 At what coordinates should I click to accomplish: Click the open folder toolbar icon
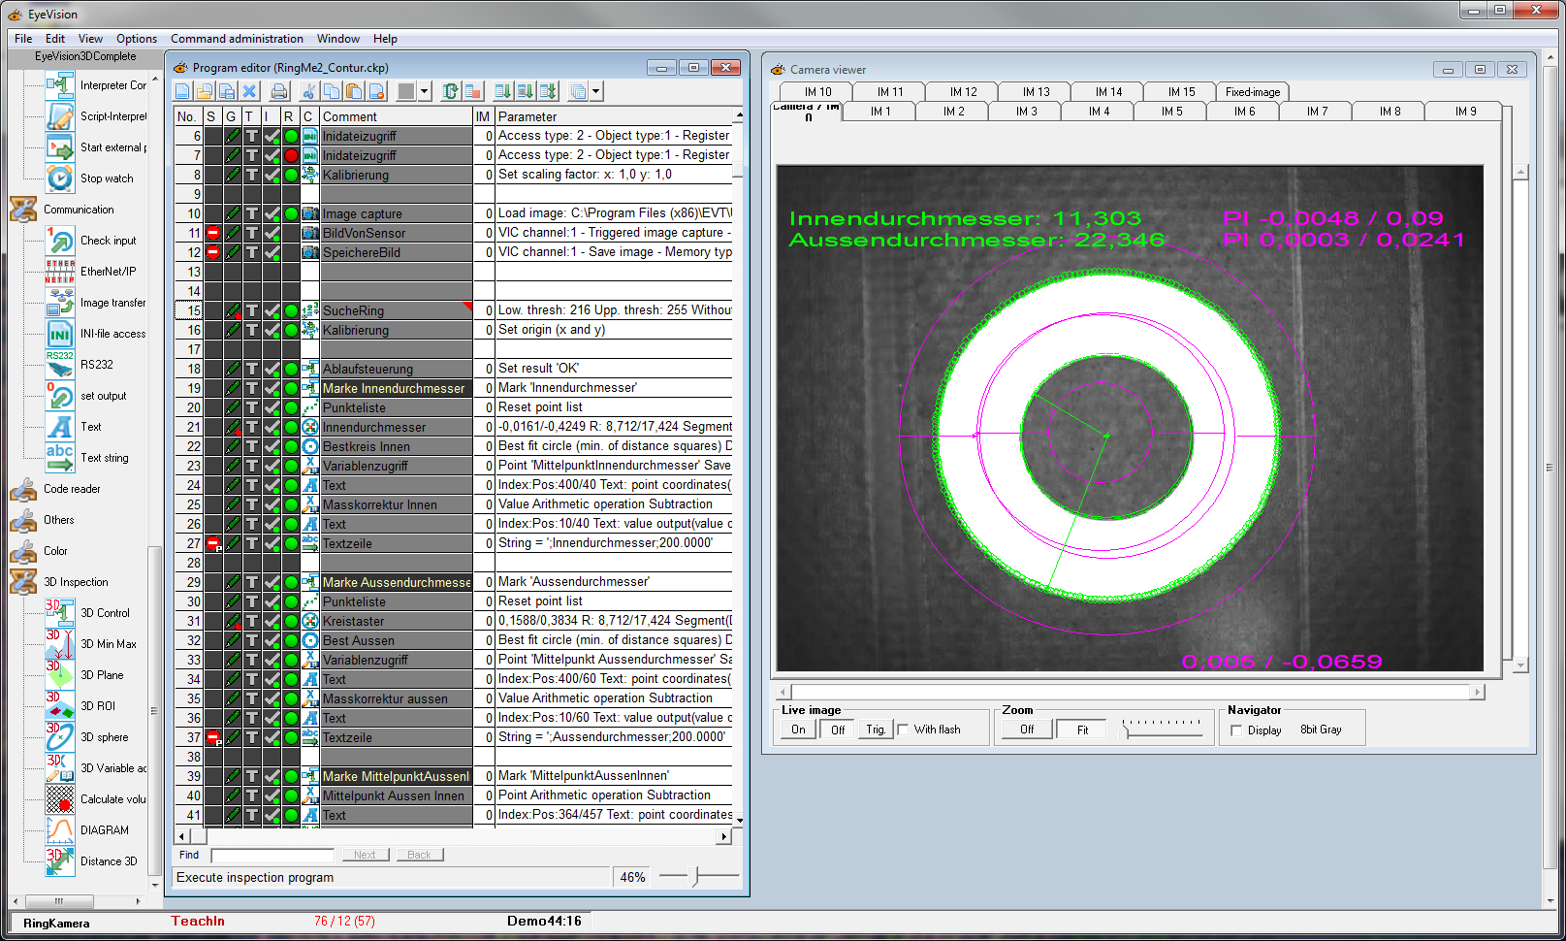tap(205, 91)
